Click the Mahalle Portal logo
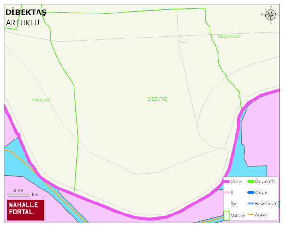Viewport: 284px width, 227px height. [25, 210]
